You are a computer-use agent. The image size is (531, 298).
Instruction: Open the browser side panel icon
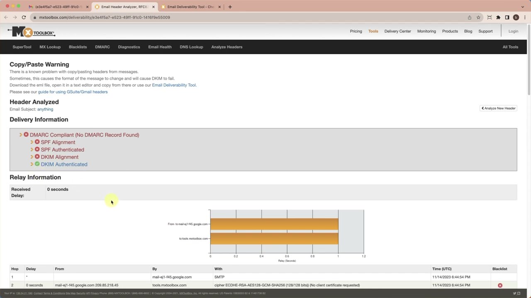tap(507, 17)
